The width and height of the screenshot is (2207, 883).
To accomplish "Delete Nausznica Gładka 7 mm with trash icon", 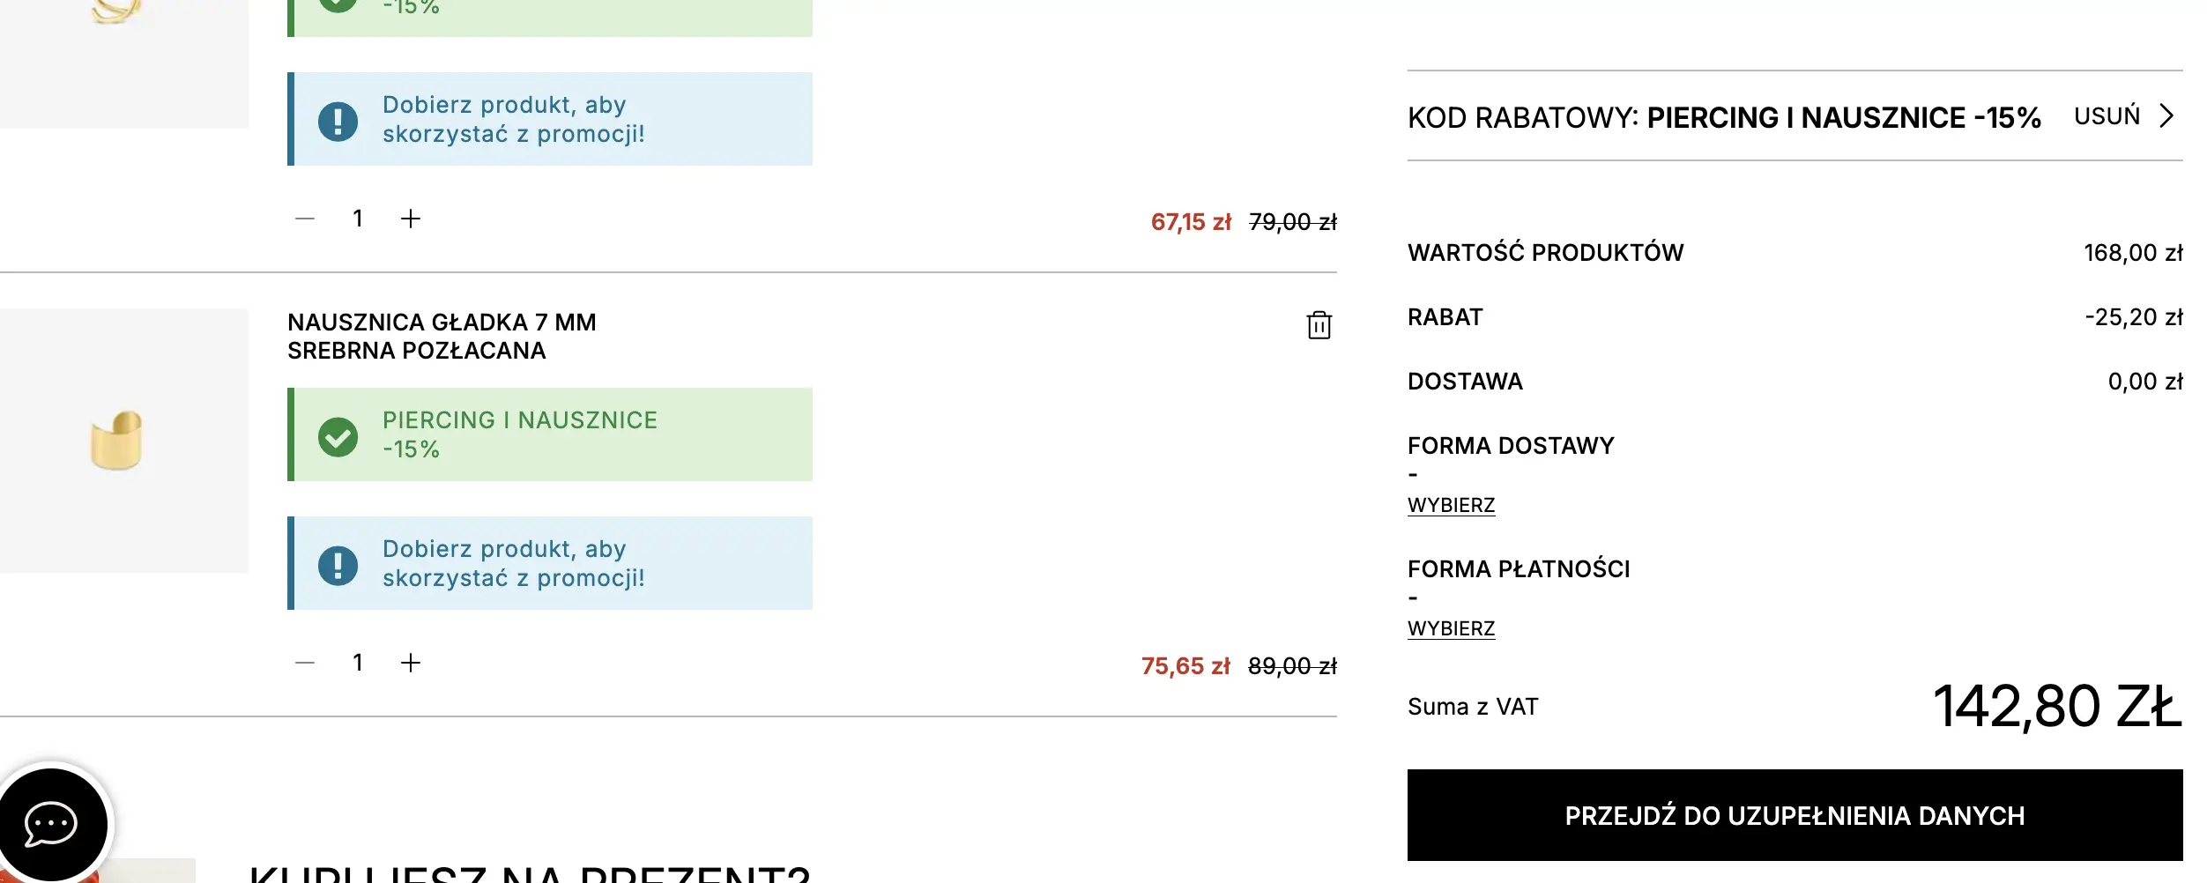I will (x=1319, y=325).
